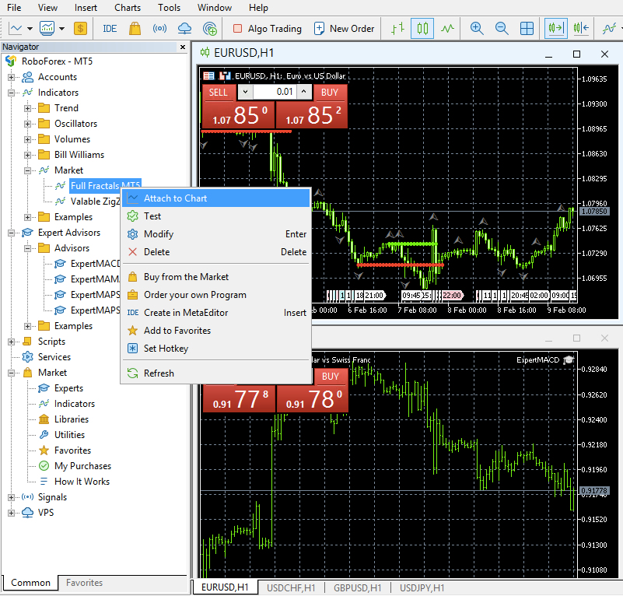Zoom out using the toolbar magnifier icon
623x596 pixels.
pos(501,28)
